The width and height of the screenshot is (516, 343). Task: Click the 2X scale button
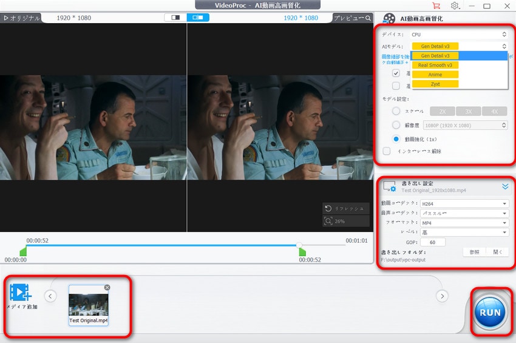tap(443, 111)
